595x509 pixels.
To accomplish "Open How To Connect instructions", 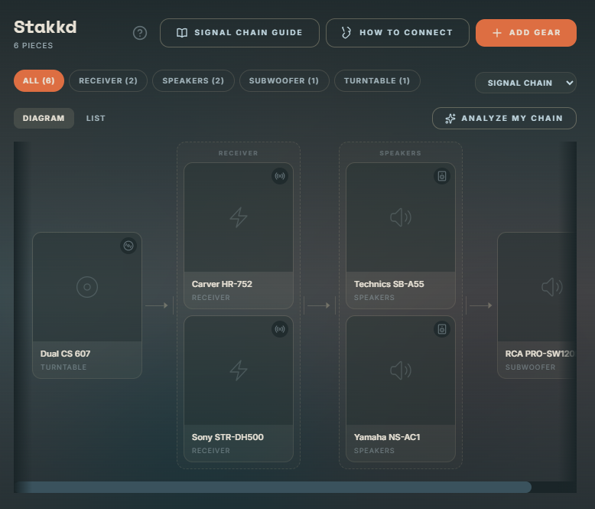I will point(397,33).
